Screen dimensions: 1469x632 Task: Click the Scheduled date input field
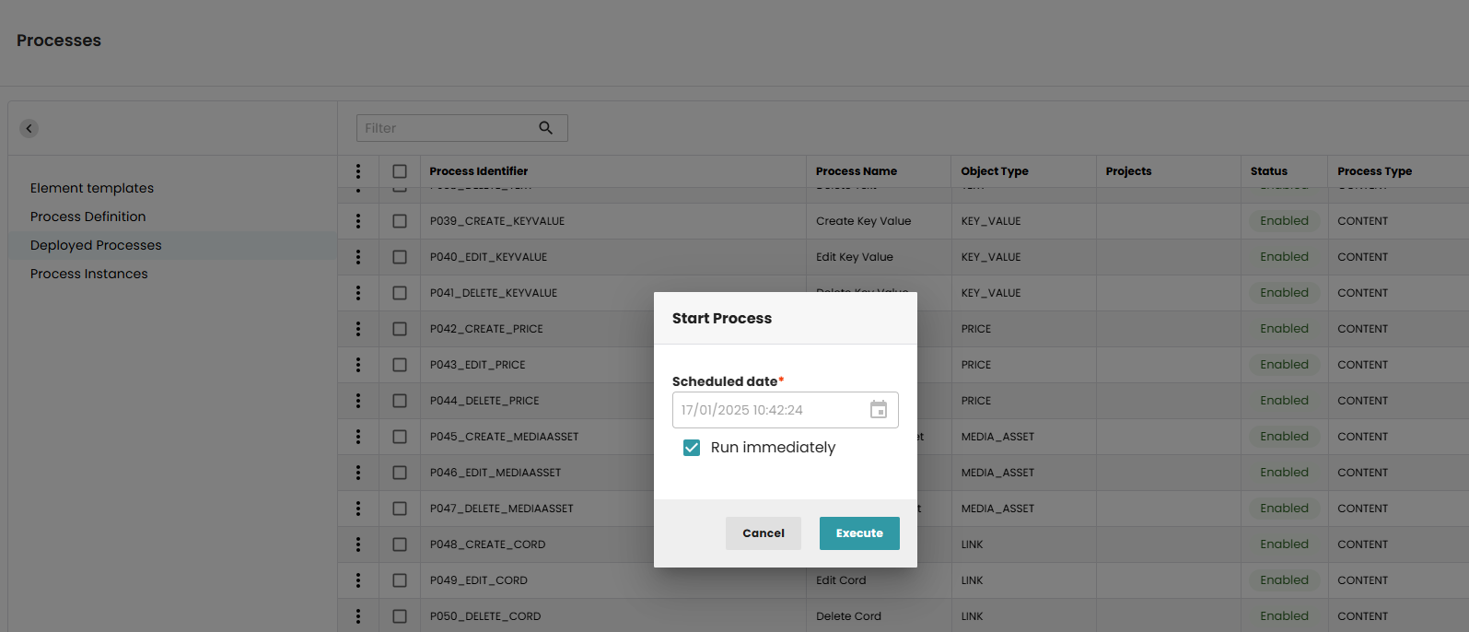tap(769, 410)
